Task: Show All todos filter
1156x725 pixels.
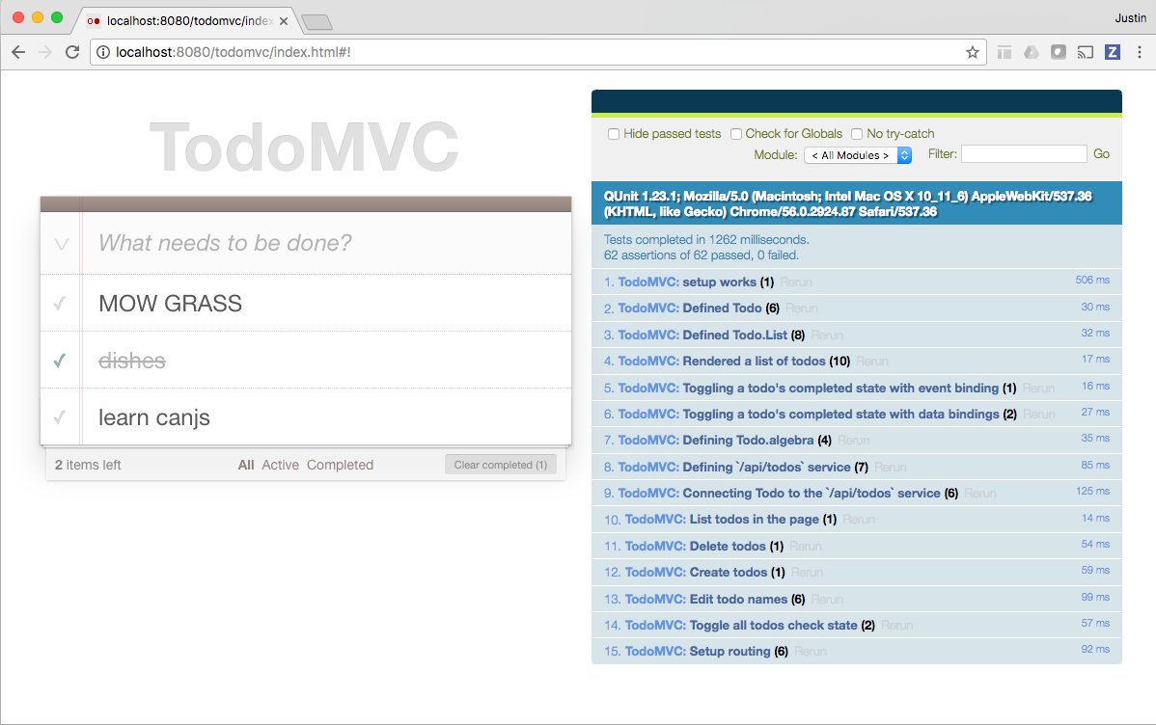Action: (246, 465)
